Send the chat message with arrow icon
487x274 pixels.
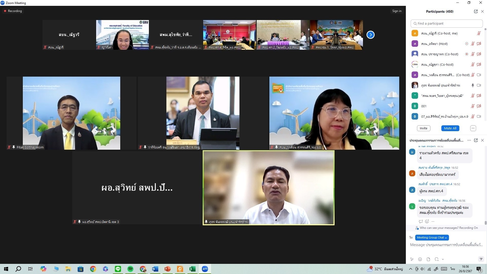pos(481,259)
